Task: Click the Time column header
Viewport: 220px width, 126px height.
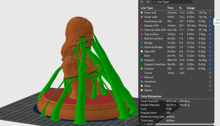Action: click(x=170, y=8)
